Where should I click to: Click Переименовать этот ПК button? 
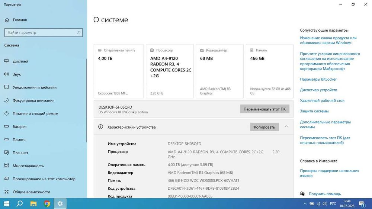pyautogui.click(x=264, y=109)
